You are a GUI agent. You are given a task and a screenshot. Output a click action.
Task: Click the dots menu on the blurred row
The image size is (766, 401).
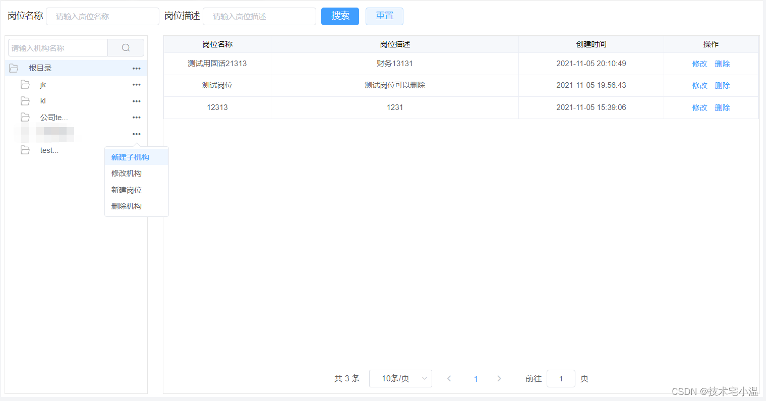pos(137,134)
